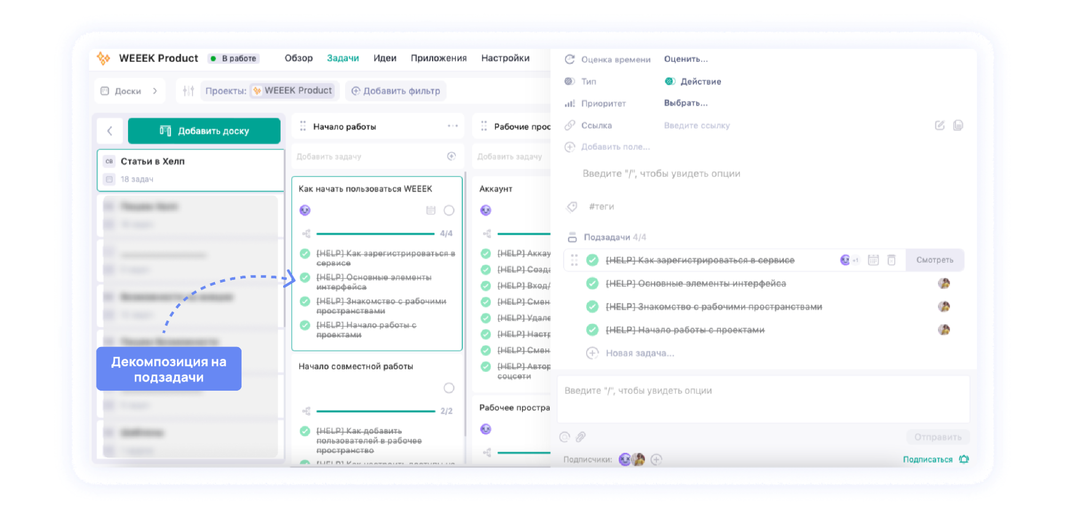Toggle completion circle on Как начать пользоваться WEEEK
Viewport: 1066px width, 517px height.
[x=449, y=211]
